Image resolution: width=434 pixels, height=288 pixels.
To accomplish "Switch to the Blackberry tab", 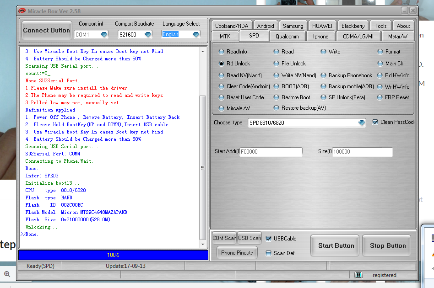I will point(353,26).
